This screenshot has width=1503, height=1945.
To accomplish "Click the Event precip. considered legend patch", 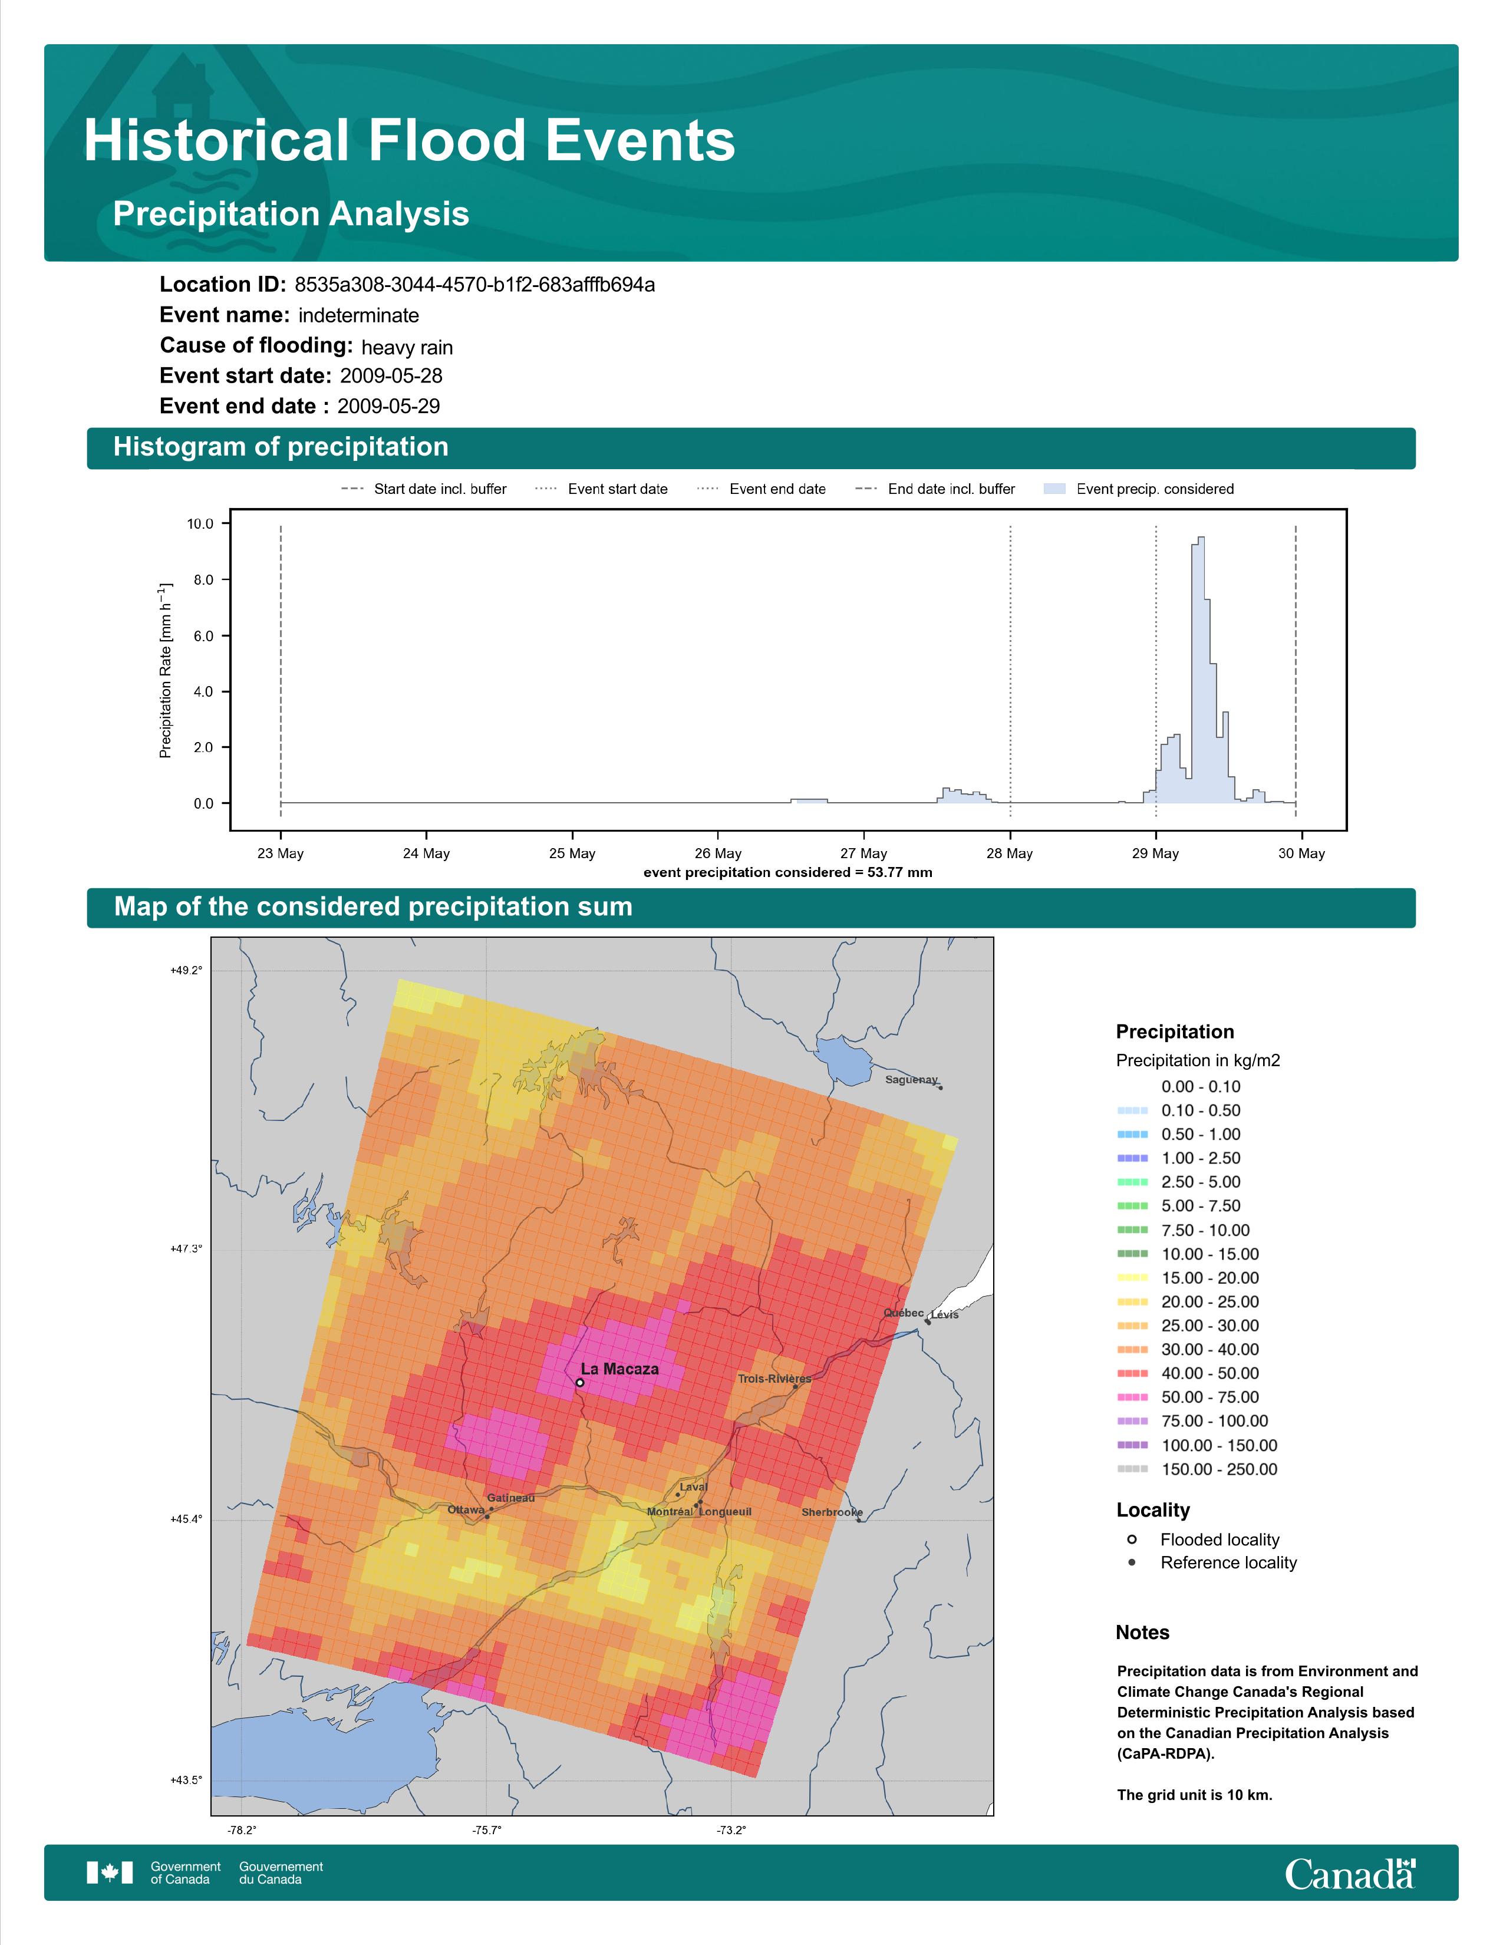I will (1054, 489).
